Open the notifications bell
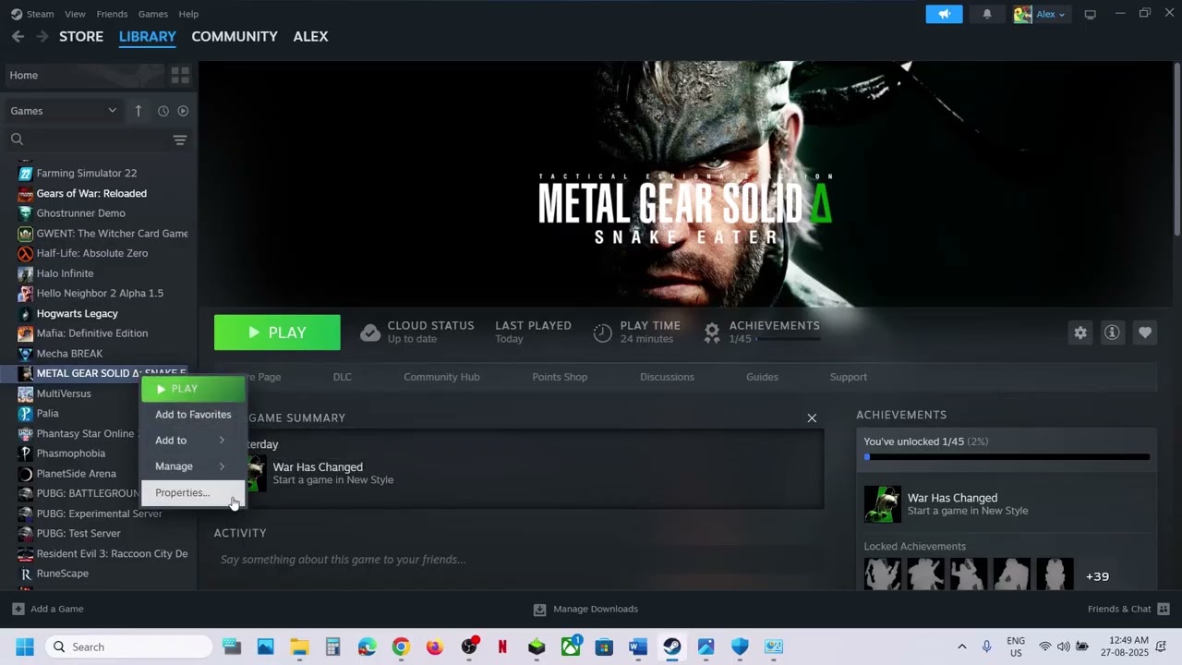1182x665 pixels. coord(987,14)
